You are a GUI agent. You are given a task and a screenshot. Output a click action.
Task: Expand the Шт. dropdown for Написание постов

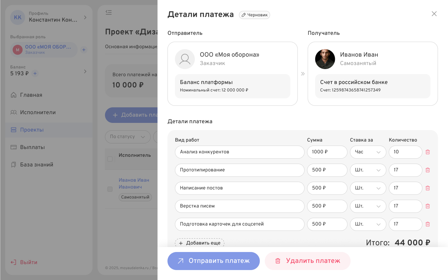pyautogui.click(x=368, y=188)
